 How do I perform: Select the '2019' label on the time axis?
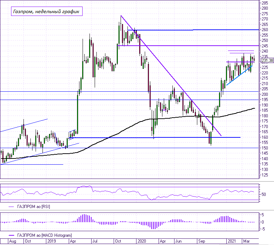(x=51, y=241)
